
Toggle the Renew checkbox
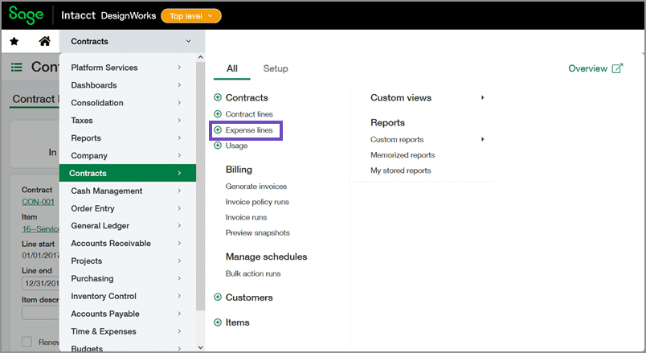point(27,342)
